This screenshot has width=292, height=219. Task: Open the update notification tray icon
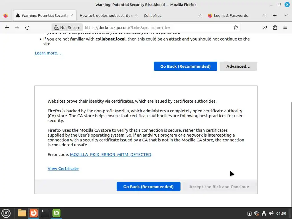249,213
